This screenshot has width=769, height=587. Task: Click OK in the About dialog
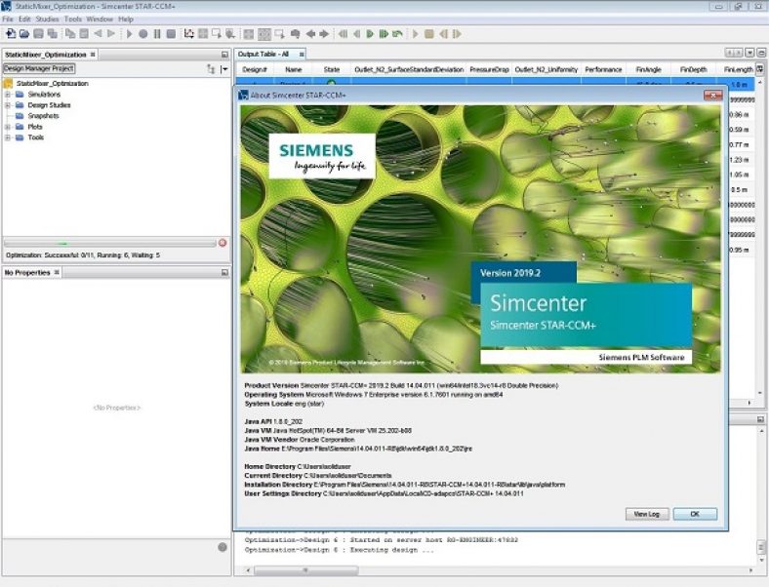(695, 514)
